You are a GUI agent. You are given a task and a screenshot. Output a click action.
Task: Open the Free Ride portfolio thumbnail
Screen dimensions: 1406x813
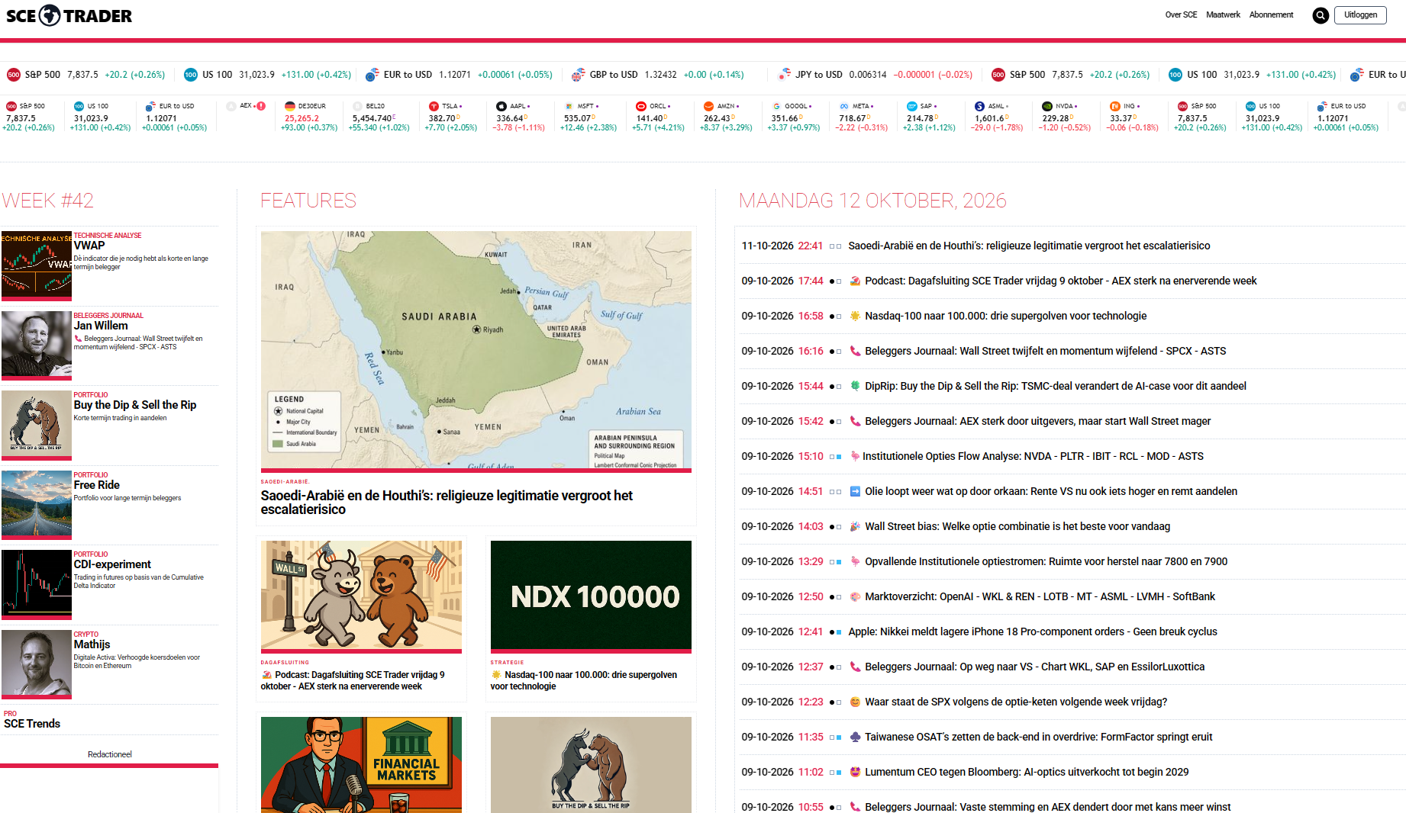(37, 505)
